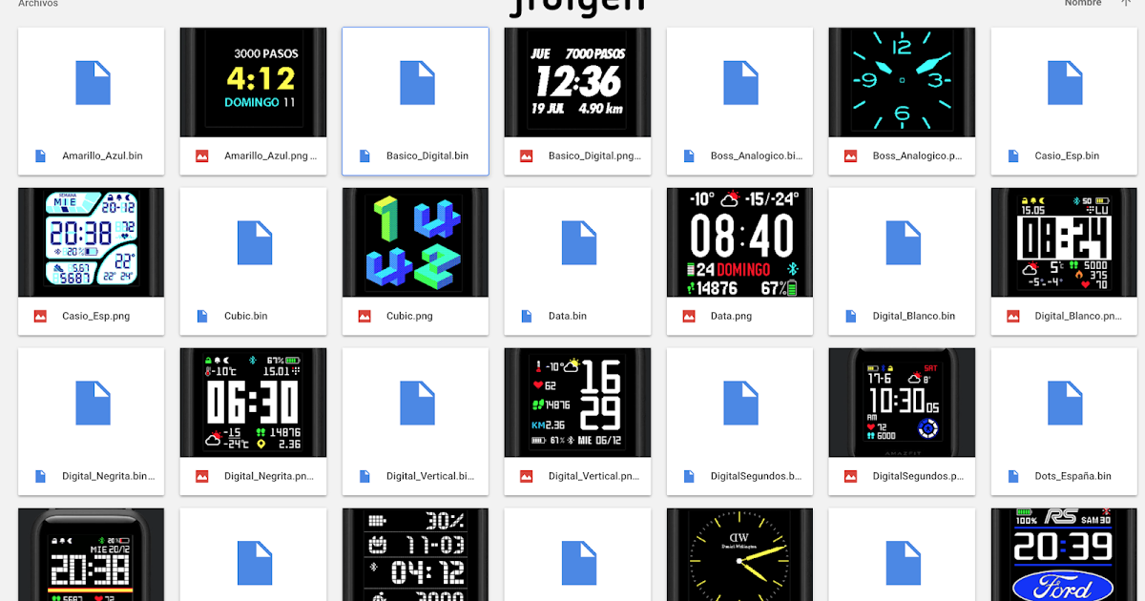Image resolution: width=1145 pixels, height=601 pixels.
Task: Select the DigitalSegundos.bin file name label
Action: [x=757, y=476]
